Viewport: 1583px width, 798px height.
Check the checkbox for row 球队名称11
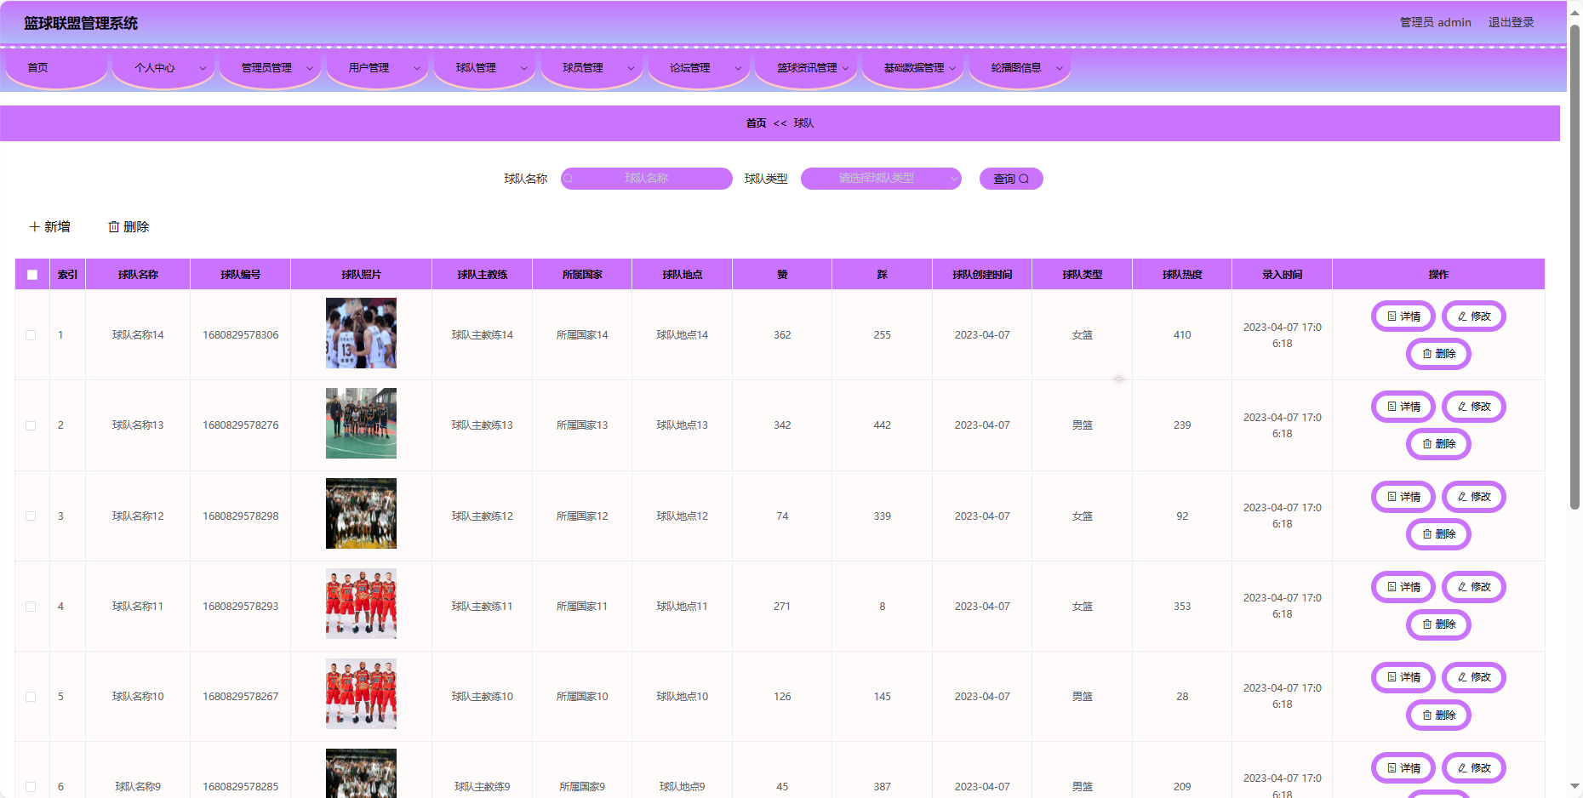(31, 607)
